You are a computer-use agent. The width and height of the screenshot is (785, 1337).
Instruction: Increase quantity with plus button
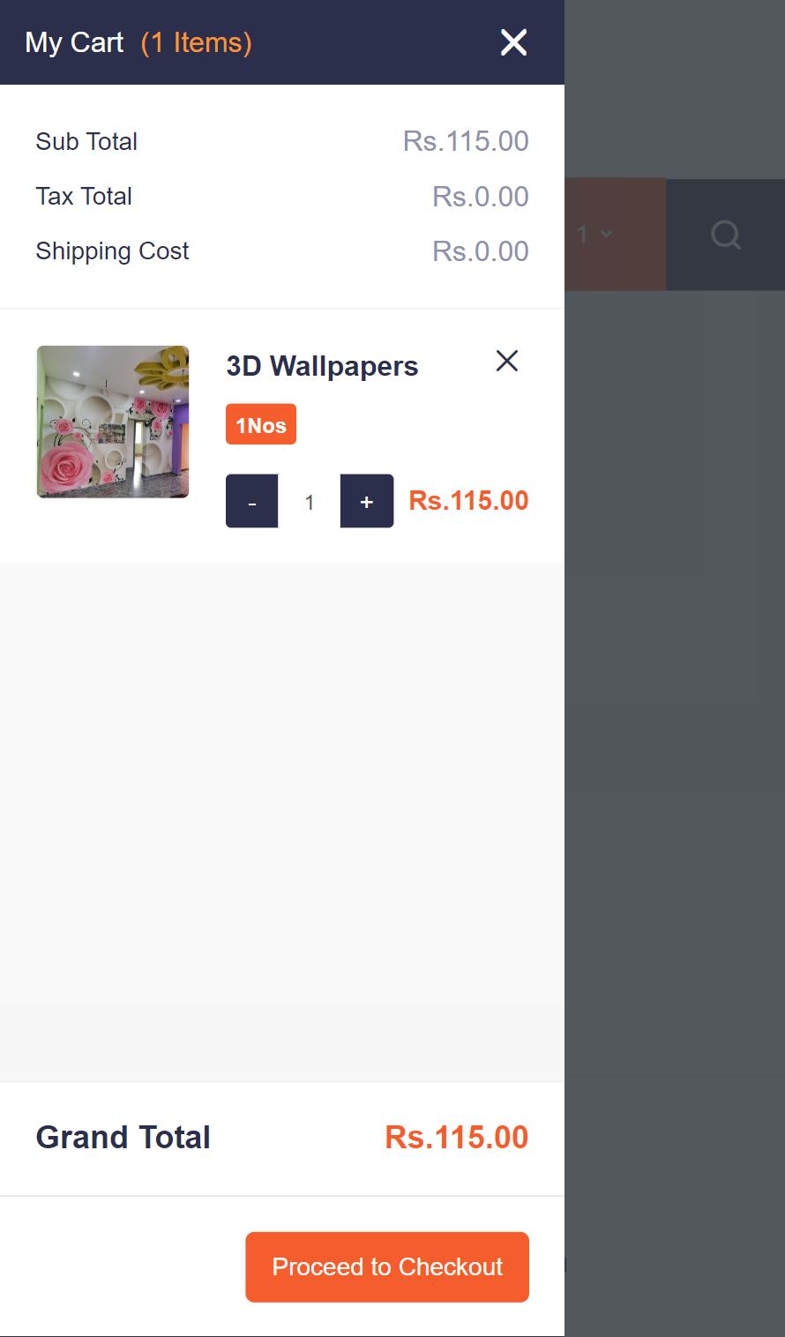tap(367, 501)
